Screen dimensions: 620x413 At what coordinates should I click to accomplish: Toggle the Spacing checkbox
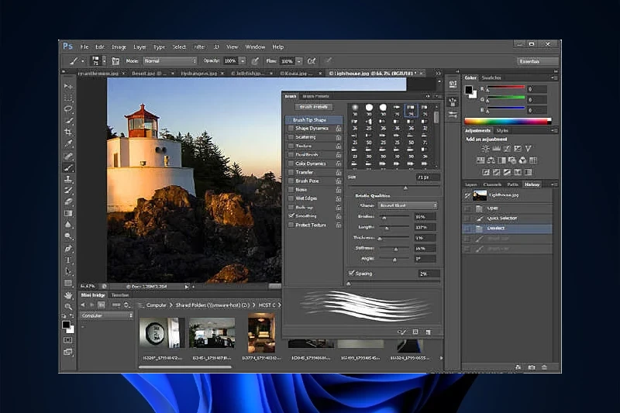tap(352, 274)
